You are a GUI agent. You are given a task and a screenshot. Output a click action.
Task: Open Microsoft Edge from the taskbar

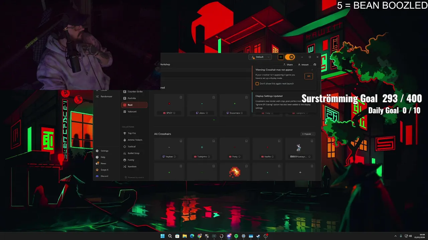192,236
